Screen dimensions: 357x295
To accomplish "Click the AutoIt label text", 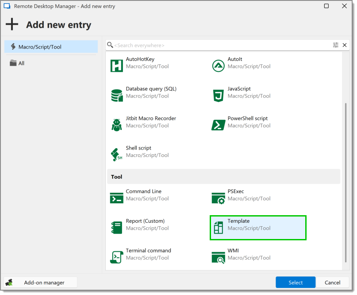I will point(235,59).
